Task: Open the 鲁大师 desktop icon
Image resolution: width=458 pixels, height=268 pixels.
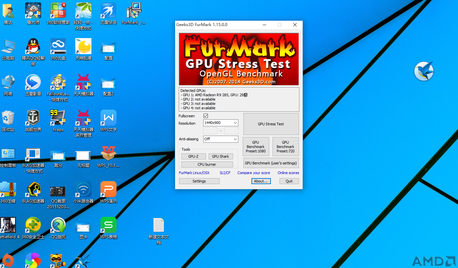Action: coord(33,11)
